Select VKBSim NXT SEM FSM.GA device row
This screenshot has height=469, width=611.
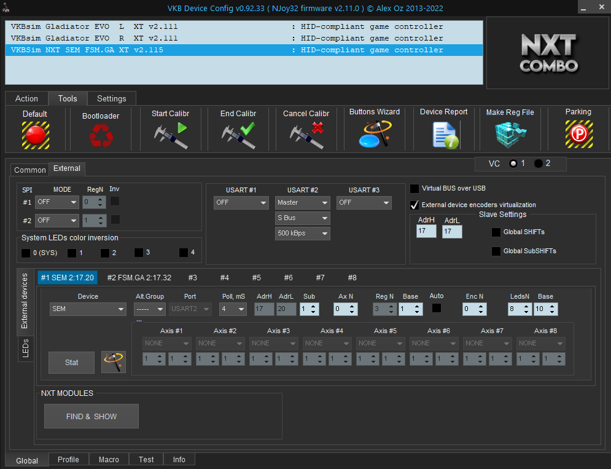click(244, 50)
